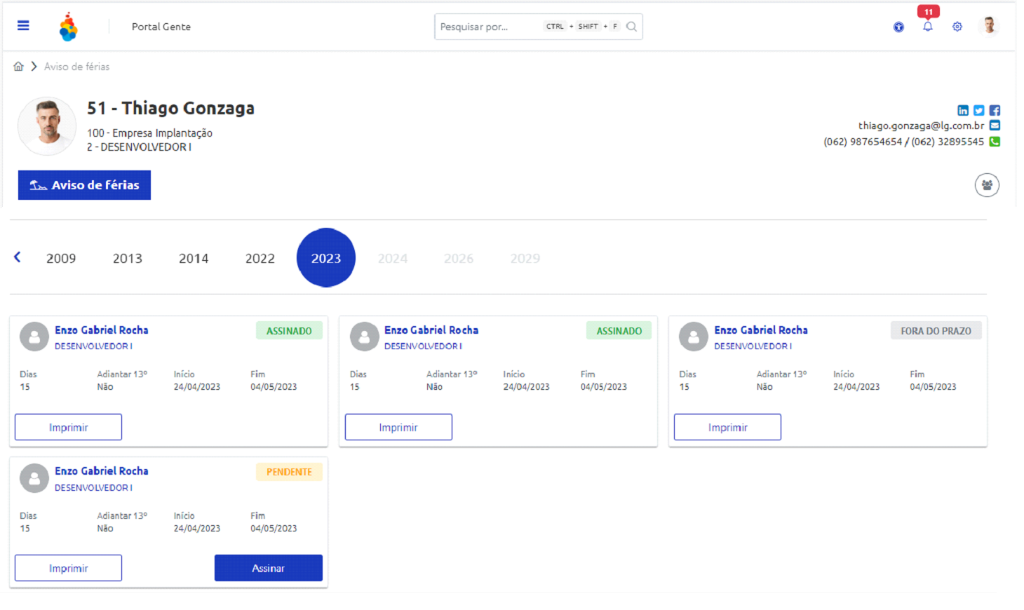Click the Aviso de férias button

tap(84, 185)
